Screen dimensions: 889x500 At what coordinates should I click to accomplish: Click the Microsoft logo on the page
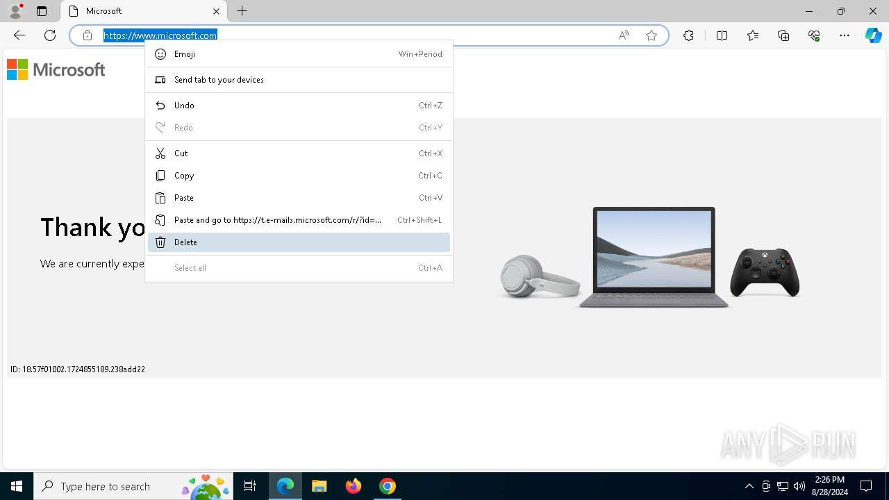click(56, 69)
